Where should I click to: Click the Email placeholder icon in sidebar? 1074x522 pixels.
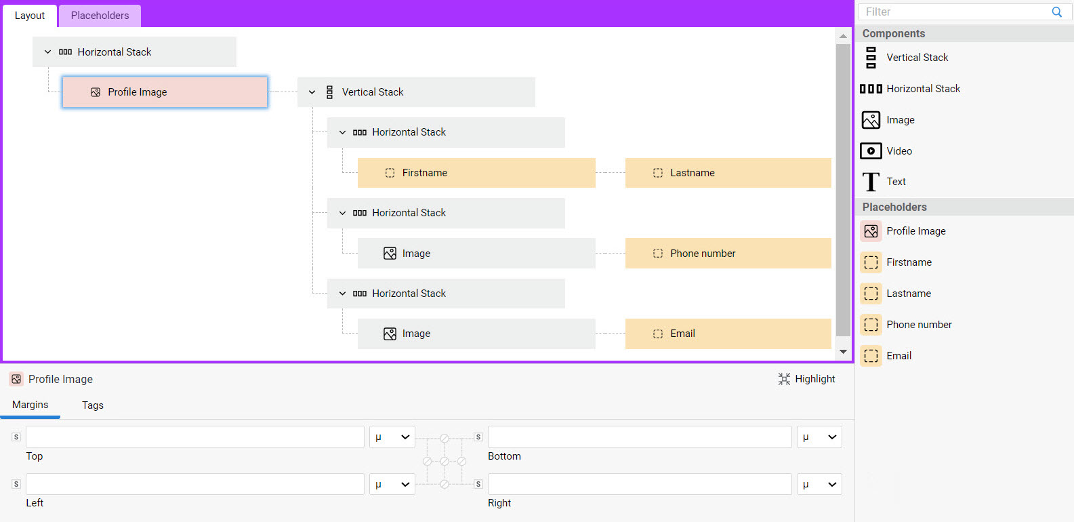(871, 356)
